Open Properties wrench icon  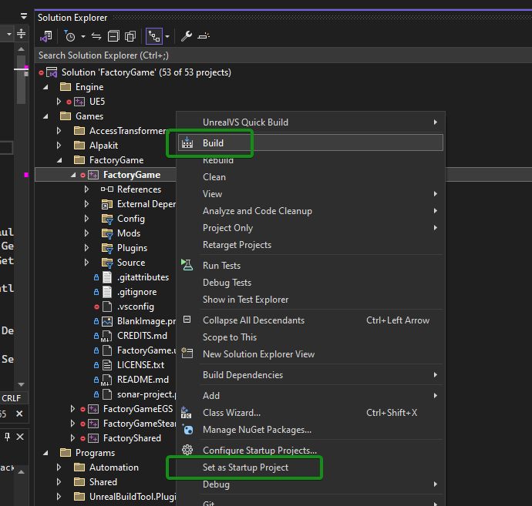(187, 36)
